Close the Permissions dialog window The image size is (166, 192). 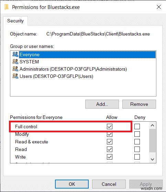[159, 7]
